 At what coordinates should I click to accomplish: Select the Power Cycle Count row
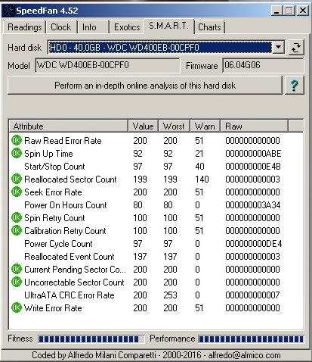pos(156,244)
